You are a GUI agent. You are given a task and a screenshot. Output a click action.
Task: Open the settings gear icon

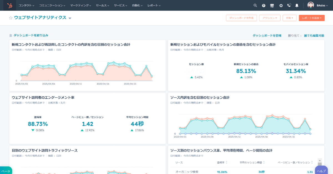coord(281,5)
